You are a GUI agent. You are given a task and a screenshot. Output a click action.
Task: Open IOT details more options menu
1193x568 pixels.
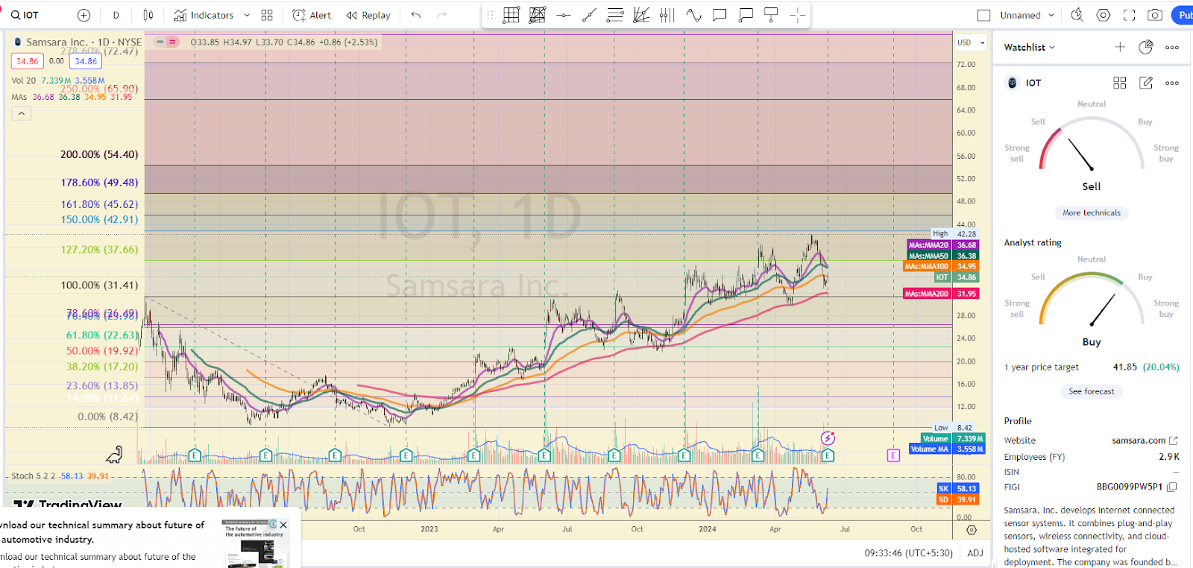1172,83
